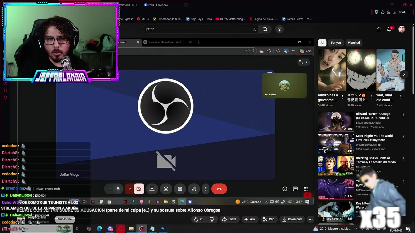Open File Explorer from Windows taskbar
415x233 pixels.
point(131,228)
